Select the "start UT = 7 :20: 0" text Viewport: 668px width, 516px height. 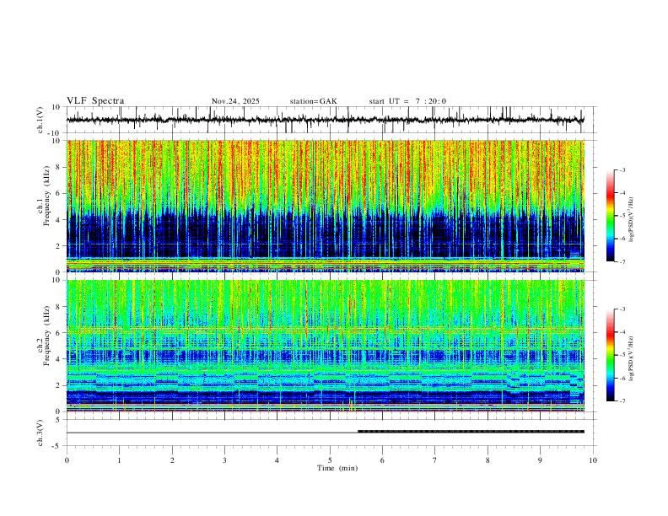tap(407, 101)
